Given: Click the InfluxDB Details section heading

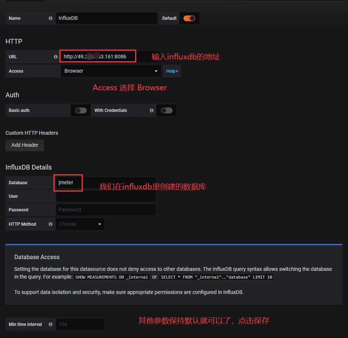Looking at the screenshot, I should [29, 167].
